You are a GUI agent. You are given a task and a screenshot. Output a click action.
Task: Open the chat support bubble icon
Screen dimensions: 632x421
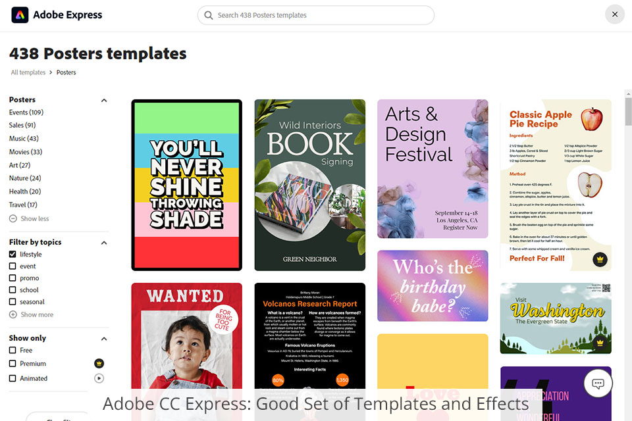[598, 383]
